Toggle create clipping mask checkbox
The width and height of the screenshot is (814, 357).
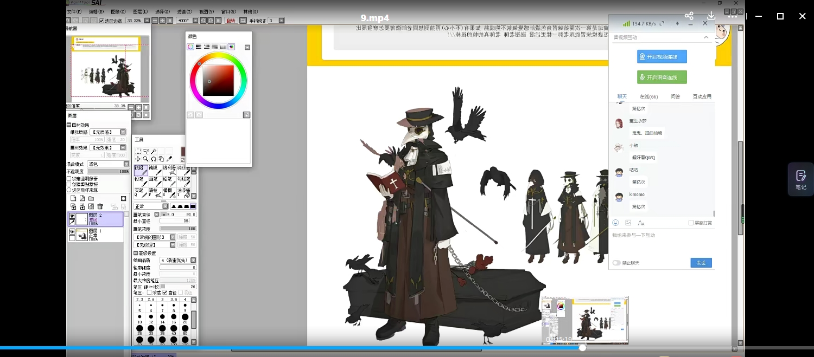pyautogui.click(x=69, y=184)
